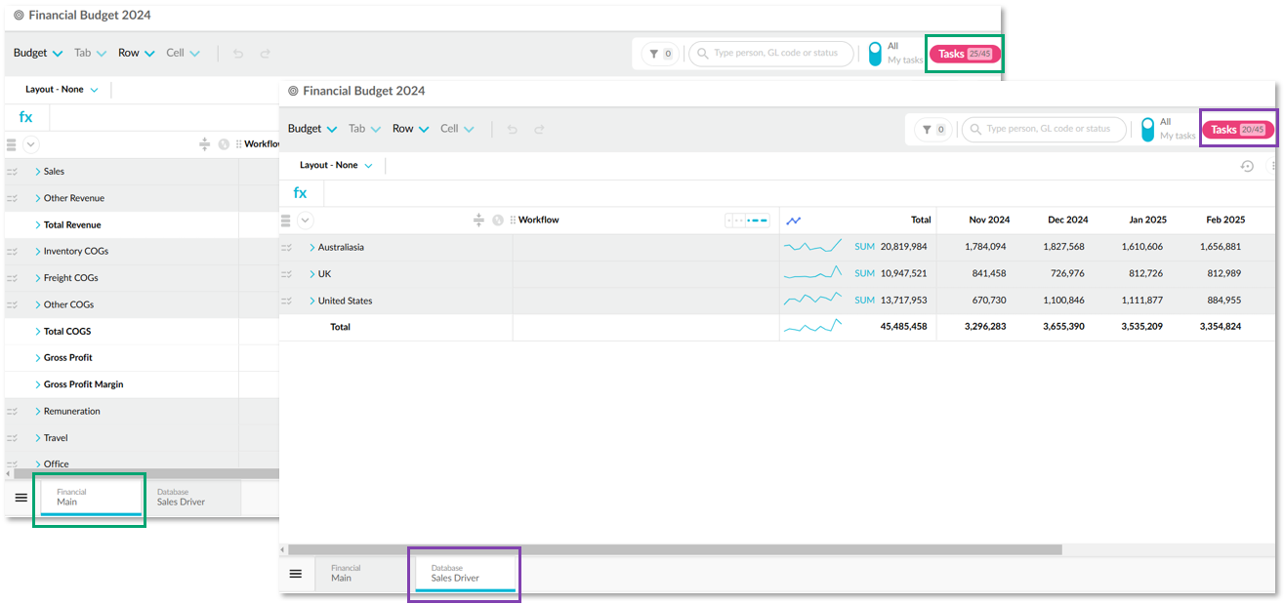
Task: Click the sparkline trend chart icon in column header
Action: coord(794,221)
